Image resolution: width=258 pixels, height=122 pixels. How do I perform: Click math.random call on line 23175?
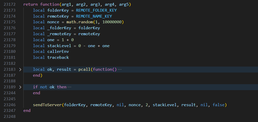tap(80, 22)
